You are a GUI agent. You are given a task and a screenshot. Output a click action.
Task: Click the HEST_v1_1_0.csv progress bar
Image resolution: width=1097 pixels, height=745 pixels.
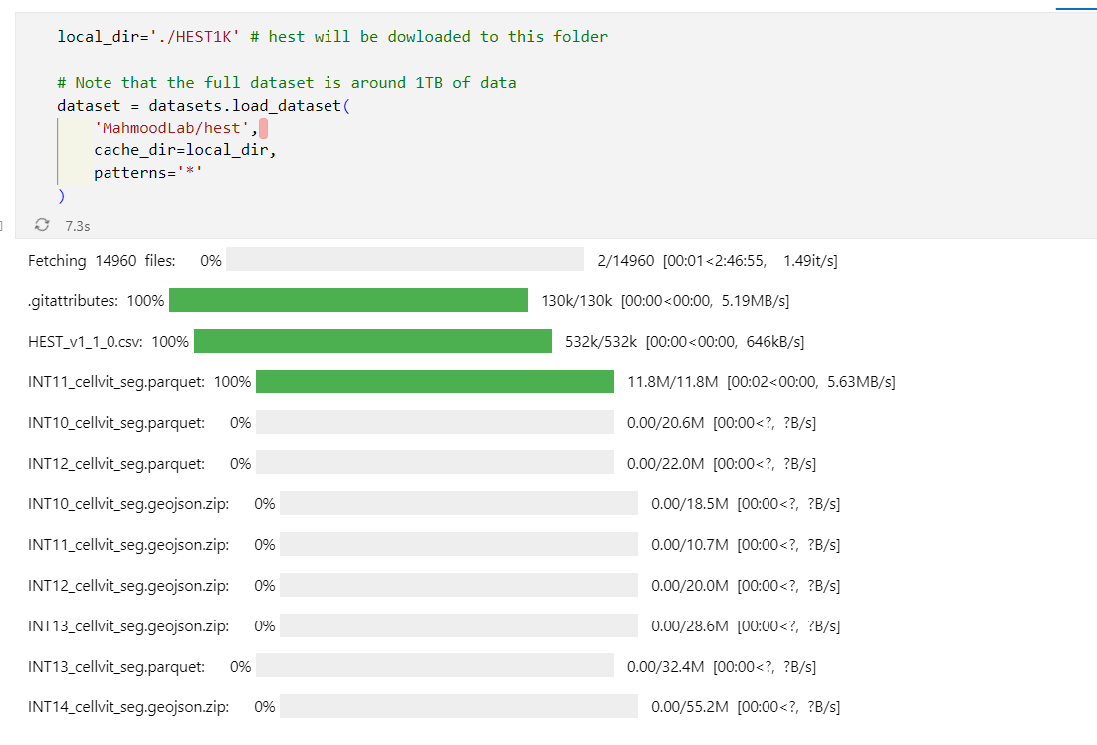click(373, 341)
